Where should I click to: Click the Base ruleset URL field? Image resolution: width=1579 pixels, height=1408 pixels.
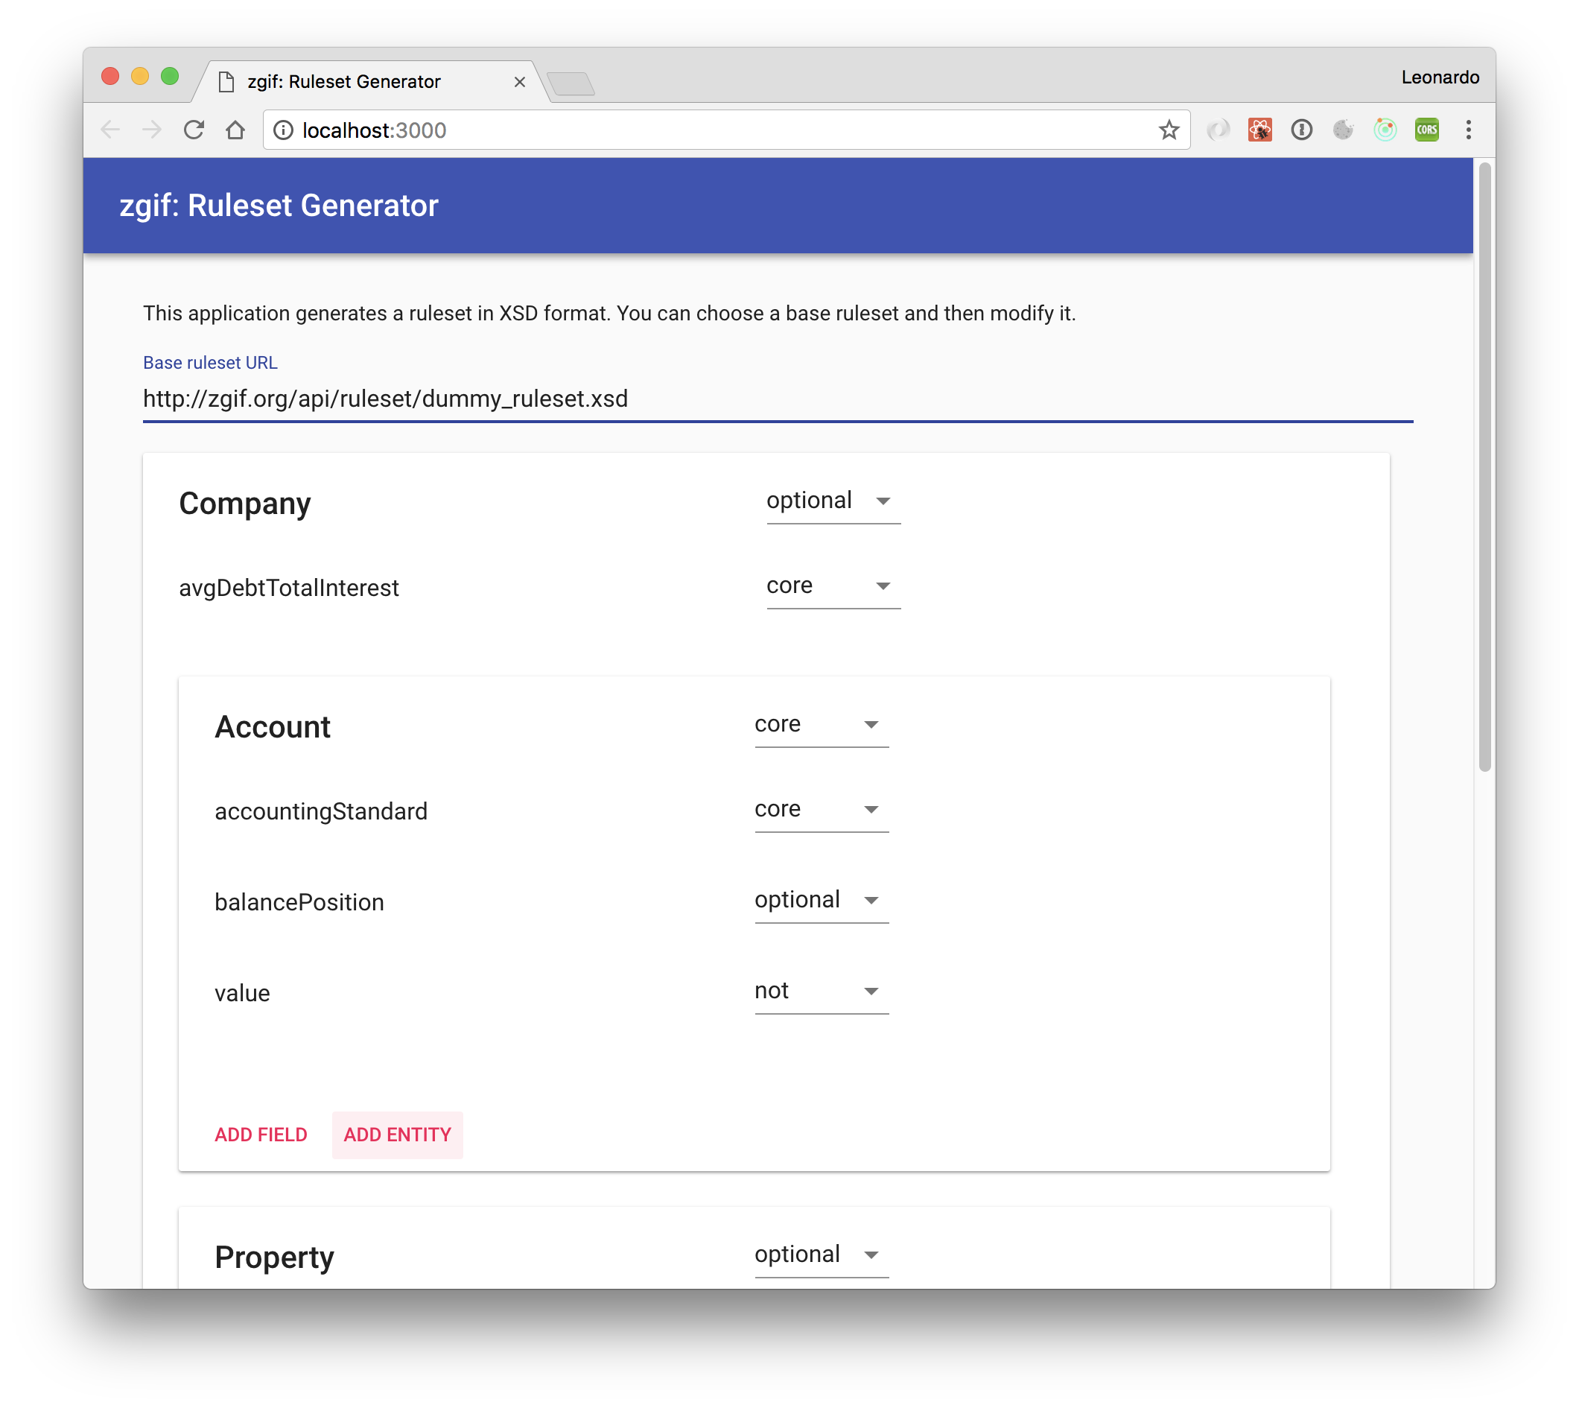click(x=777, y=399)
